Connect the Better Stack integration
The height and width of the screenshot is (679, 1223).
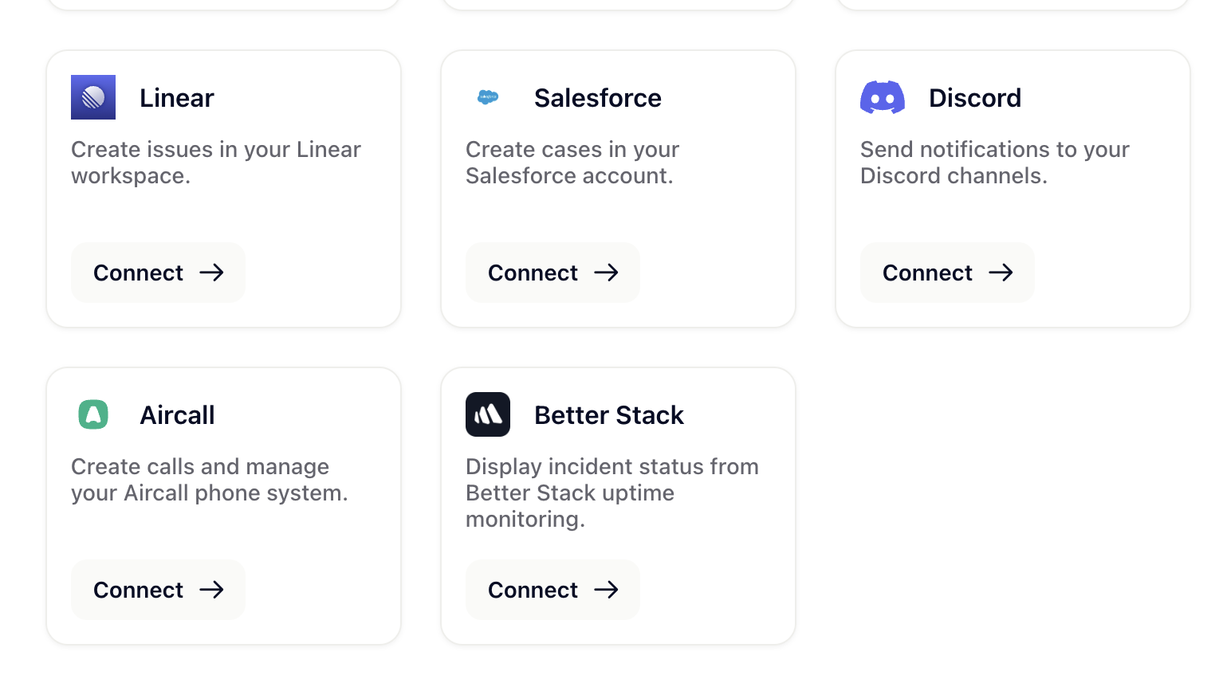coord(553,590)
